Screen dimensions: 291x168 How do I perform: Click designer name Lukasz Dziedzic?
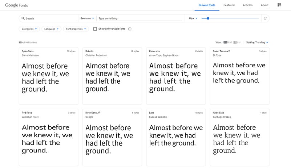tap(158, 117)
